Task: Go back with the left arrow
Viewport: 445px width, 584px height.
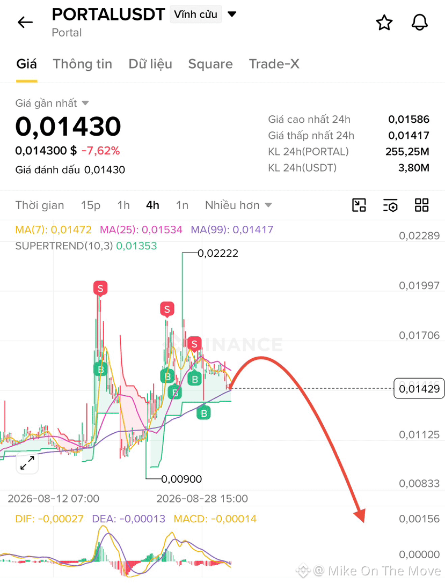Action: coord(25,23)
